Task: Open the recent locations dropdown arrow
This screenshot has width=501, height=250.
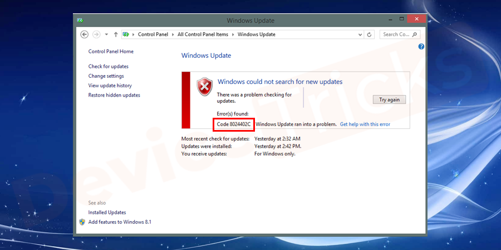Action: pos(107,34)
